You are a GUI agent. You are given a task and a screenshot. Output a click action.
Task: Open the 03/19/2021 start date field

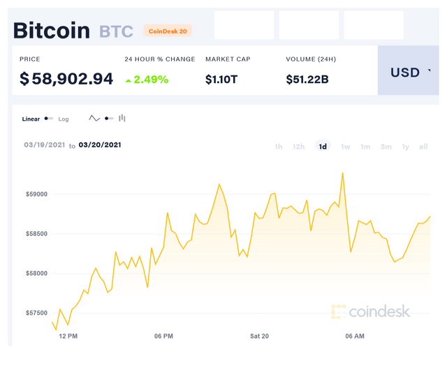click(x=45, y=145)
